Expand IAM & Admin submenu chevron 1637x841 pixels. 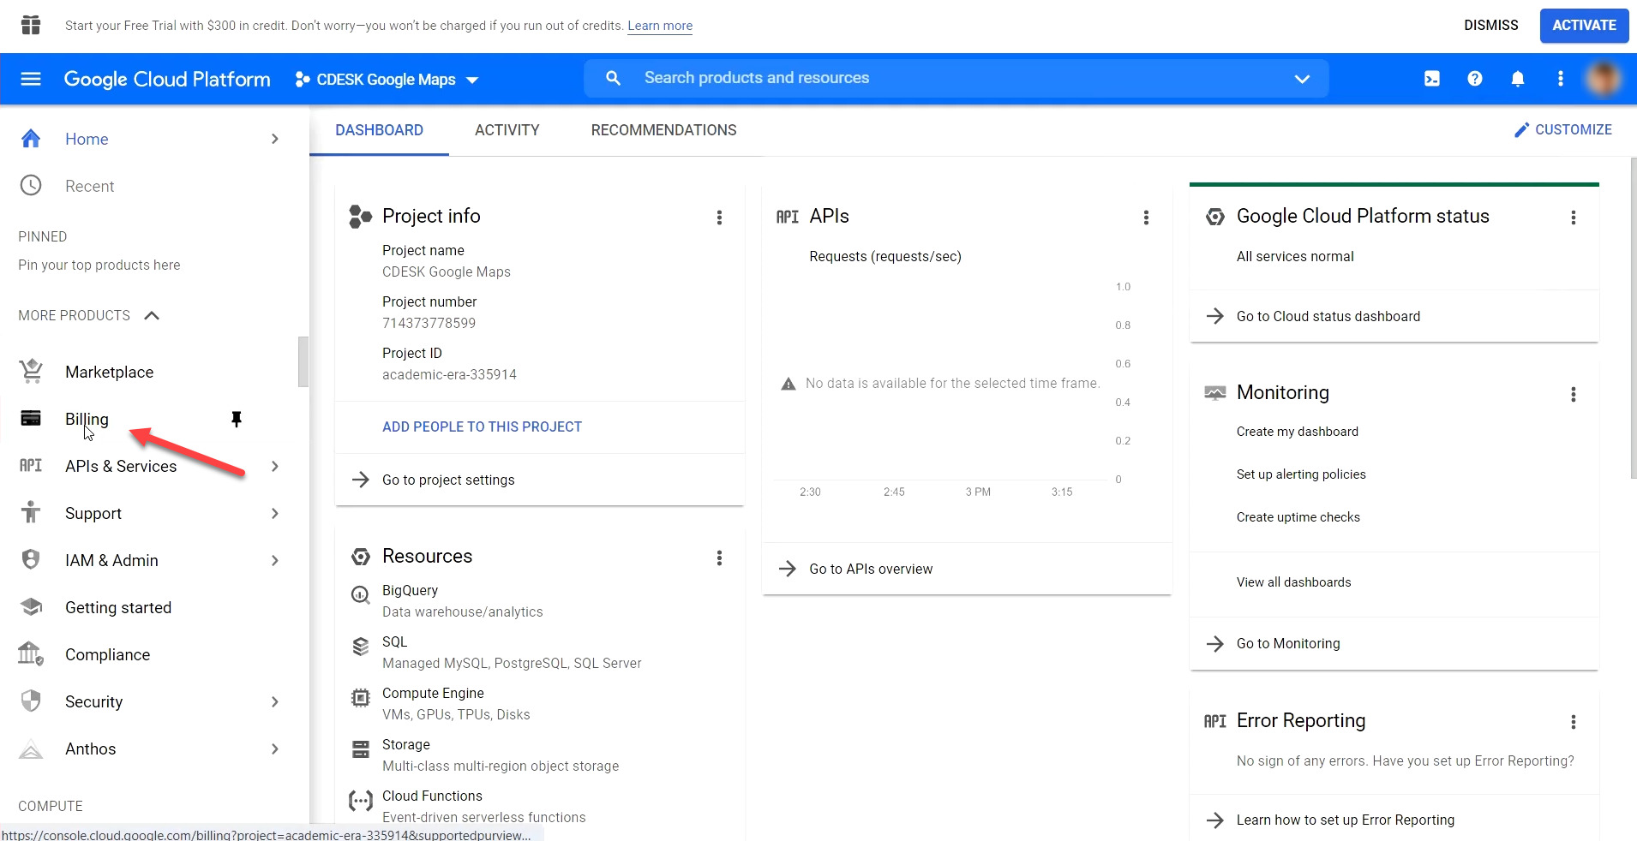coord(275,560)
